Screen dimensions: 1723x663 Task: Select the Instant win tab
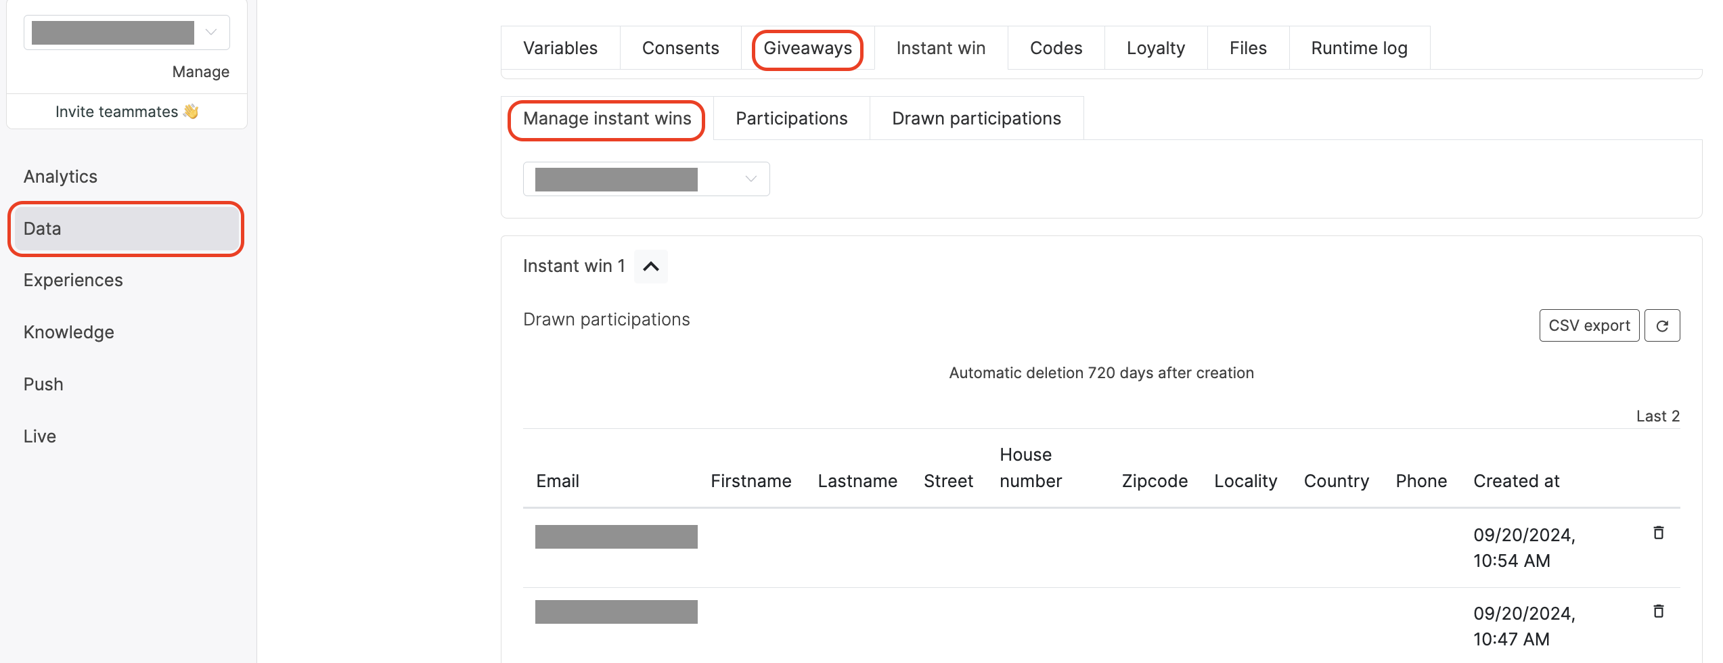point(940,48)
